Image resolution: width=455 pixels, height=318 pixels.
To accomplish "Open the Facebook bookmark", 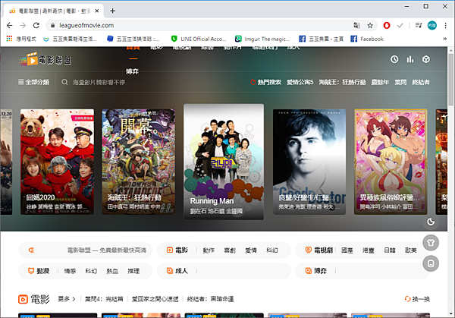I will pyautogui.click(x=367, y=39).
